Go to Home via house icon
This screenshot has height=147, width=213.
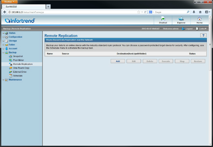tap(199, 19)
